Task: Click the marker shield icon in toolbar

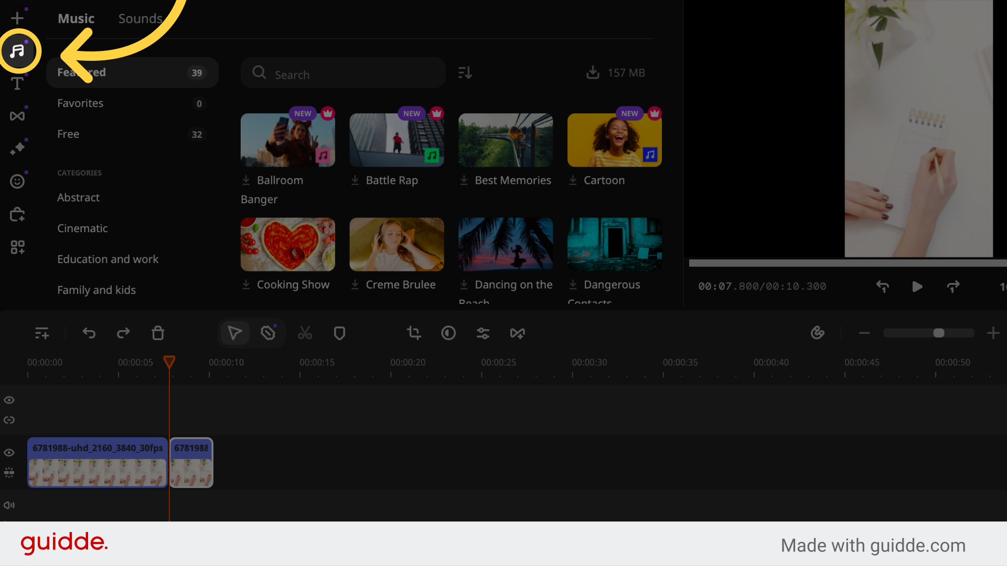Action: [x=339, y=333]
